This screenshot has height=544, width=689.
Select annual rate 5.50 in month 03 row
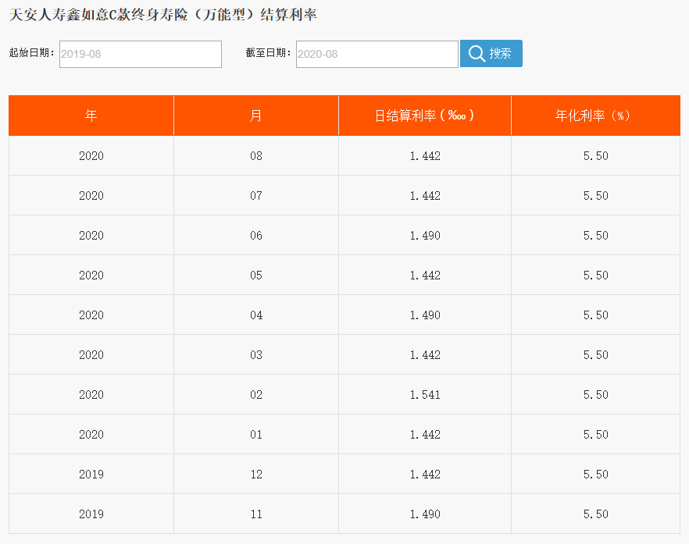[596, 355]
